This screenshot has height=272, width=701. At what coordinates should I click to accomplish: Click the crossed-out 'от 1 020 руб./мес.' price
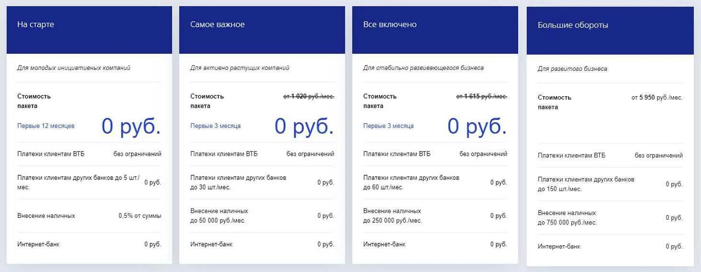pyautogui.click(x=309, y=96)
